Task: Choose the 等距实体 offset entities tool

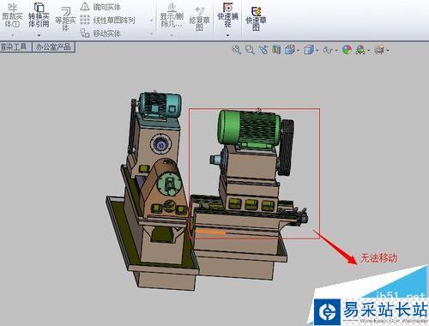Action: (65, 19)
